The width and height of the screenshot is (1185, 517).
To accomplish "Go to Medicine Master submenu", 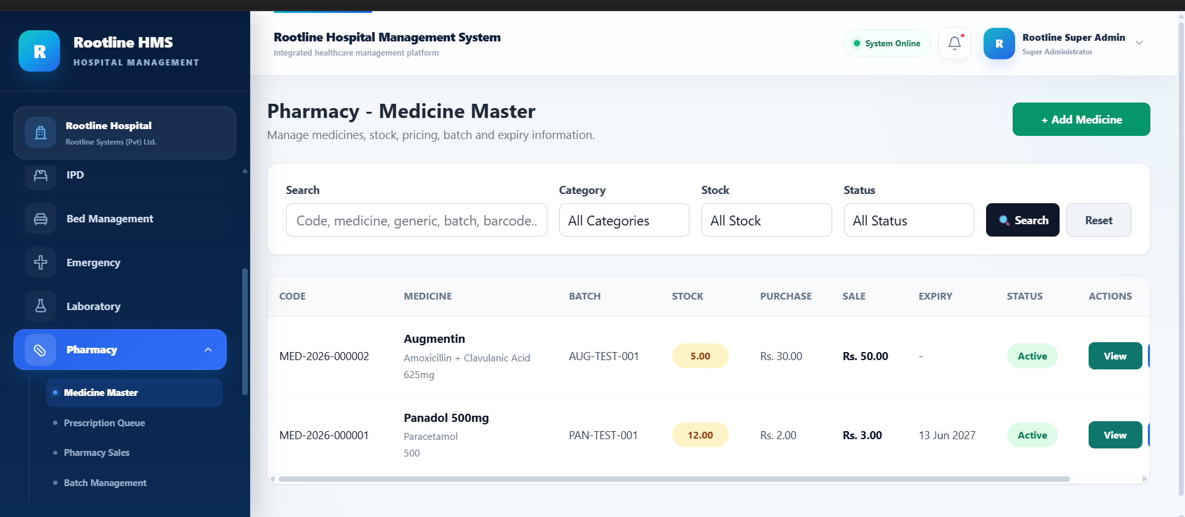I will tap(134, 393).
